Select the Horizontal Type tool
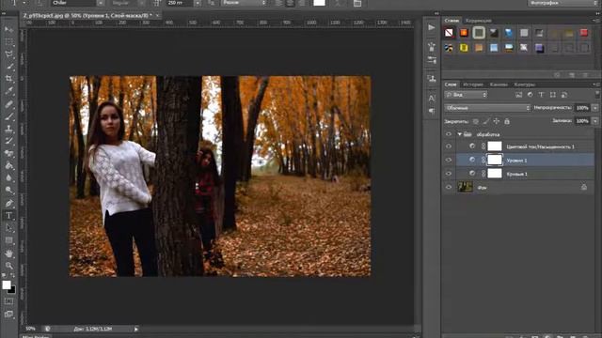 [x=8, y=215]
